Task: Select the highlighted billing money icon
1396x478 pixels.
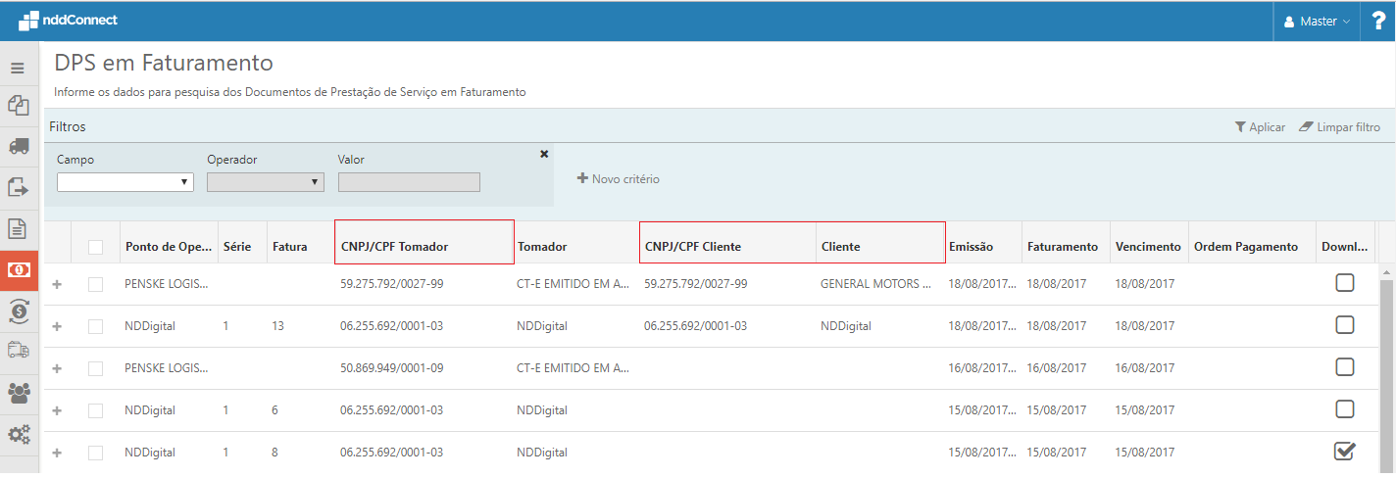Action: pos(18,270)
